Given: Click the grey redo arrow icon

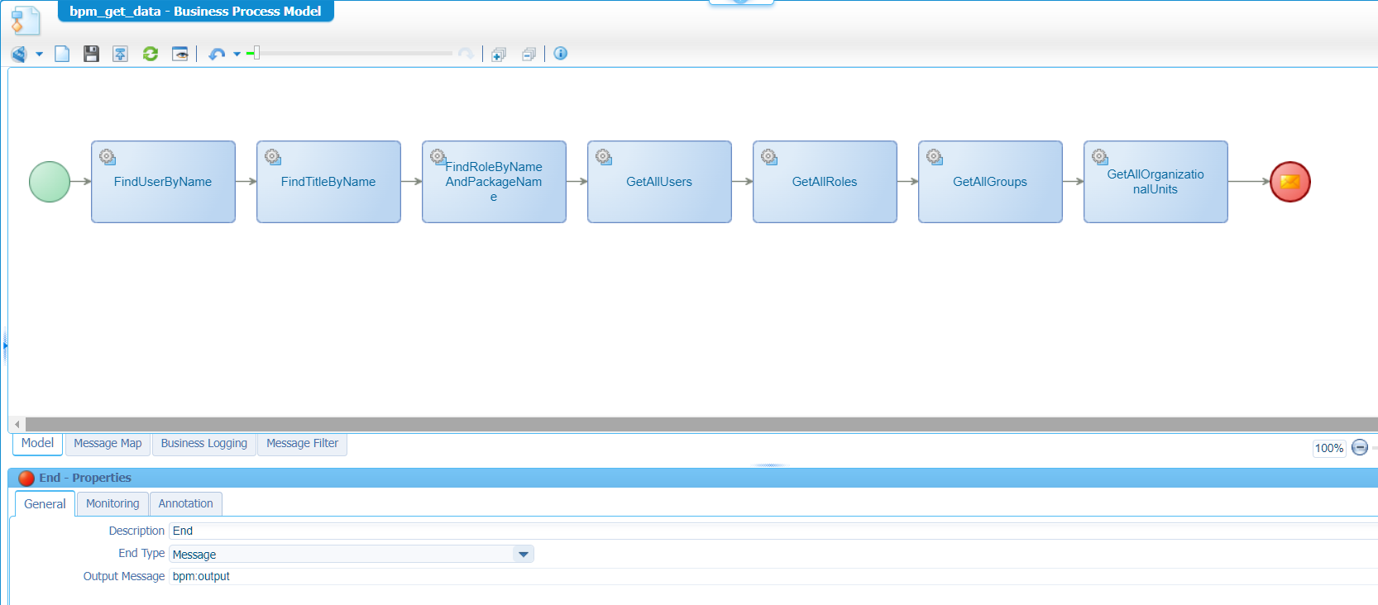Looking at the screenshot, I should (466, 54).
